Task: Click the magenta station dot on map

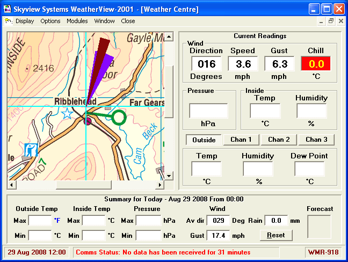Action: (x=88, y=121)
